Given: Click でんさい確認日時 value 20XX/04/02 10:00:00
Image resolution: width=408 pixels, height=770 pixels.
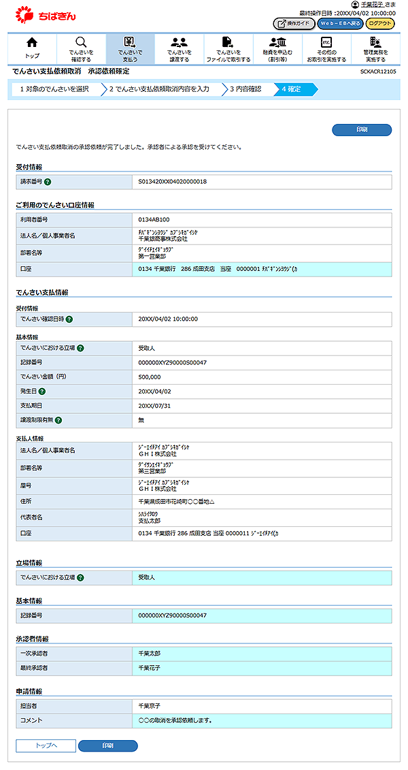Looking at the screenshot, I should (x=168, y=319).
